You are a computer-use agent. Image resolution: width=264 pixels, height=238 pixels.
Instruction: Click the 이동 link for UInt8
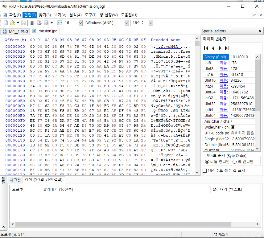click(224, 69)
